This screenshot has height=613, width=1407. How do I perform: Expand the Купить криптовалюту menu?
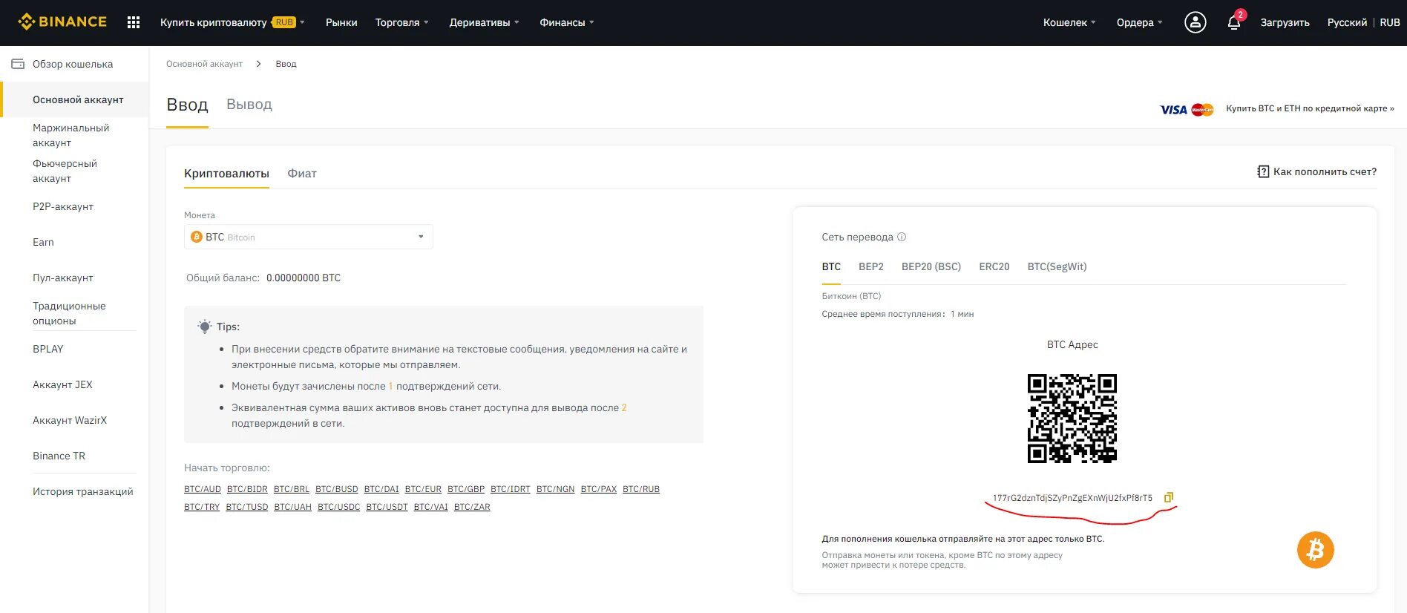click(x=232, y=22)
